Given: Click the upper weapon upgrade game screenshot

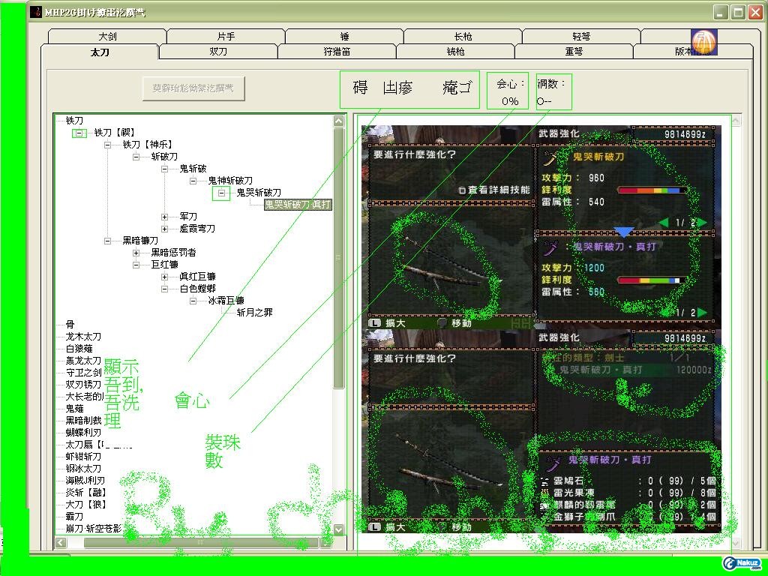Looking at the screenshot, I should 541,227.
